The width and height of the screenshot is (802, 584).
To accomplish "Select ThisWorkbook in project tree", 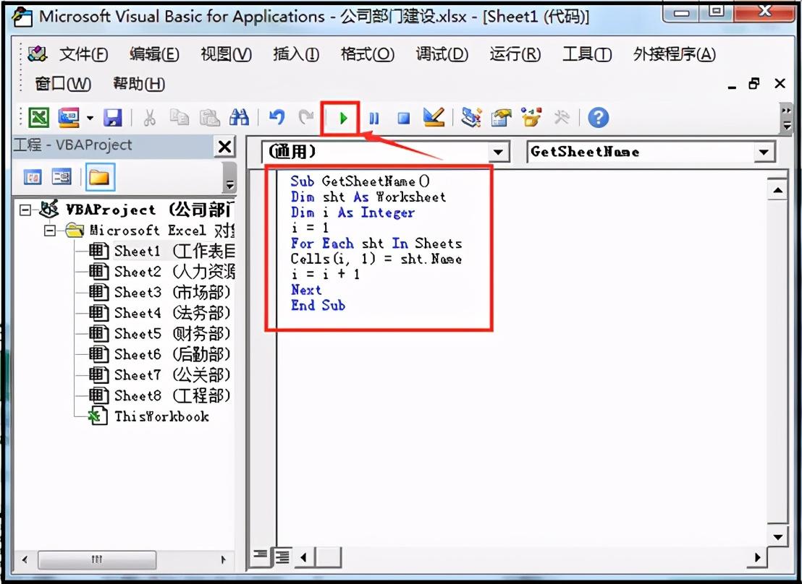I will pyautogui.click(x=149, y=416).
